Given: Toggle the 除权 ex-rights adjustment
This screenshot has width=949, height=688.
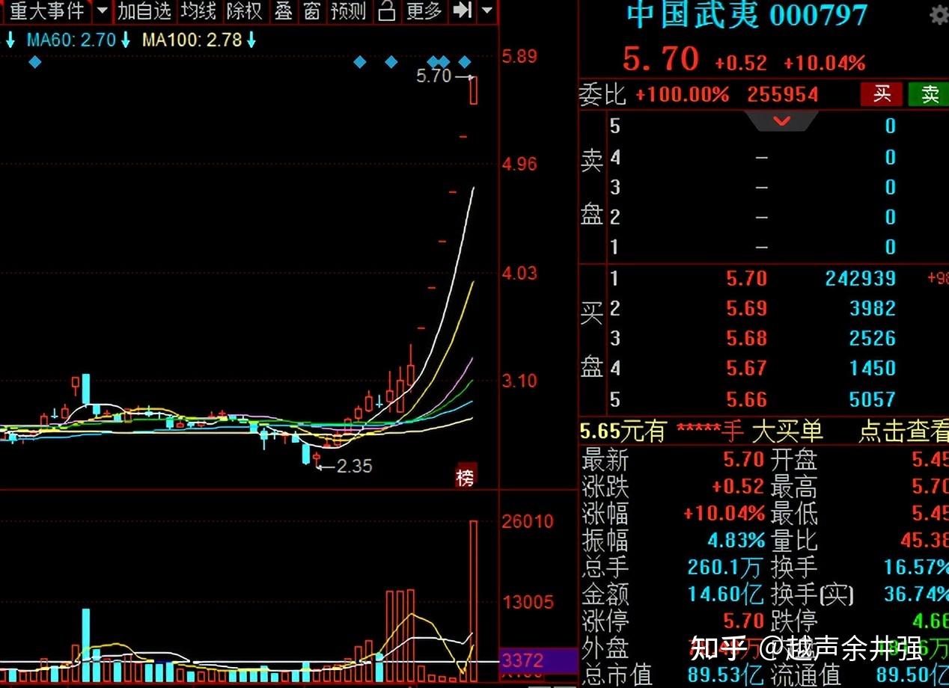Looking at the screenshot, I should pos(244,10).
